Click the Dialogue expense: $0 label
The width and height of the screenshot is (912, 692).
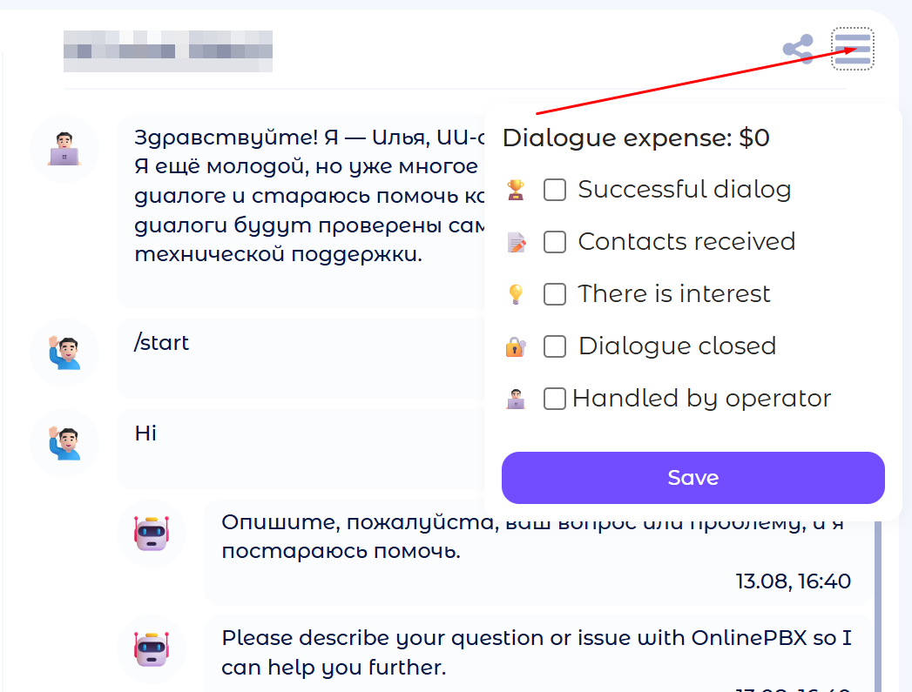636,138
